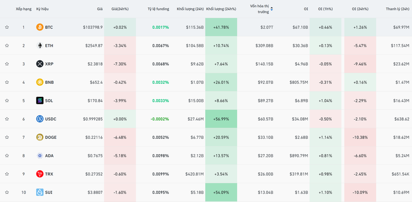Mark SUI as favorite with star
412x202 pixels.
click(7, 192)
